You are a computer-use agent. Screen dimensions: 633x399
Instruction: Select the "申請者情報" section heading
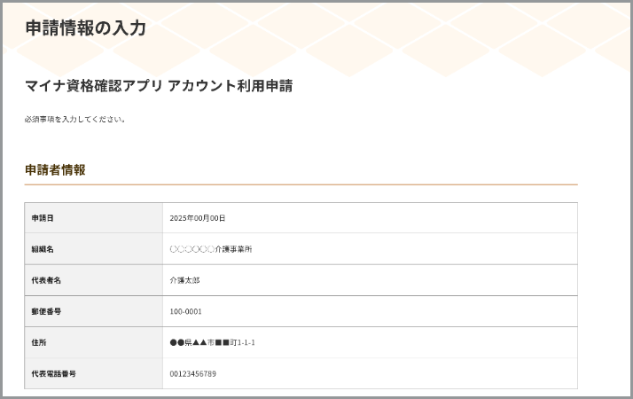click(55, 169)
